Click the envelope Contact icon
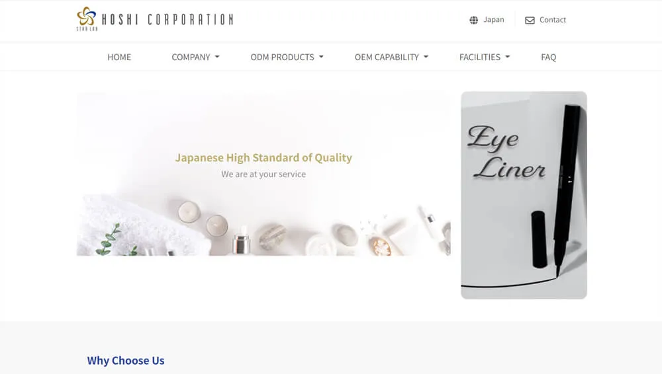This screenshot has height=374, width=662. [530, 20]
